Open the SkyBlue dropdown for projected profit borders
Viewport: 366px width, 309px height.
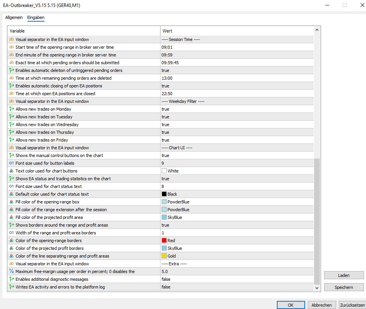(237, 248)
